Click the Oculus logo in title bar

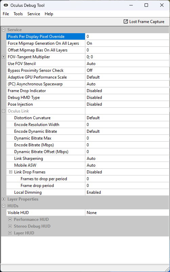pyautogui.click(x=6, y=5)
